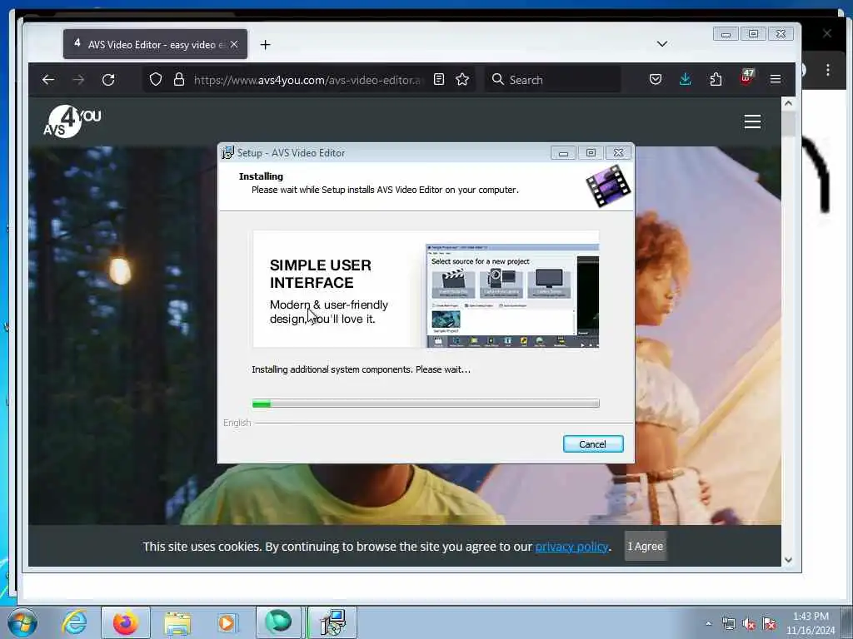Click the page scrollbar up arrow
Viewport: 853px width, 639px height.
(788, 102)
